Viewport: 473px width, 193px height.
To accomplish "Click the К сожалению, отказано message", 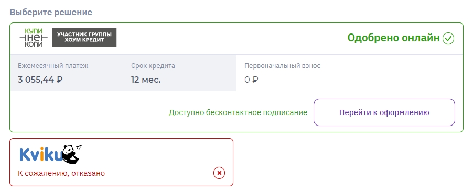I will click(61, 173).
